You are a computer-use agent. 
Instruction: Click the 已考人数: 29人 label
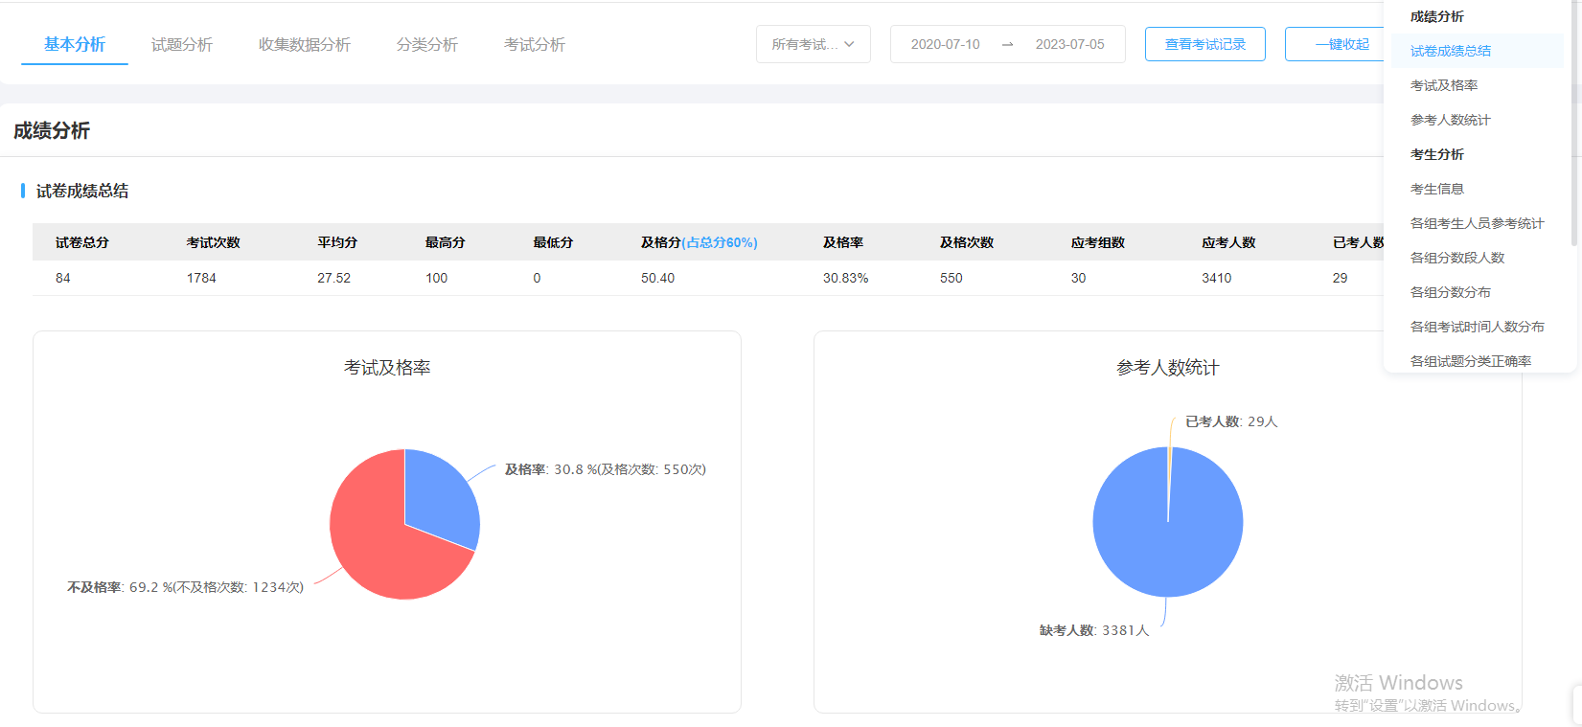click(x=1231, y=421)
